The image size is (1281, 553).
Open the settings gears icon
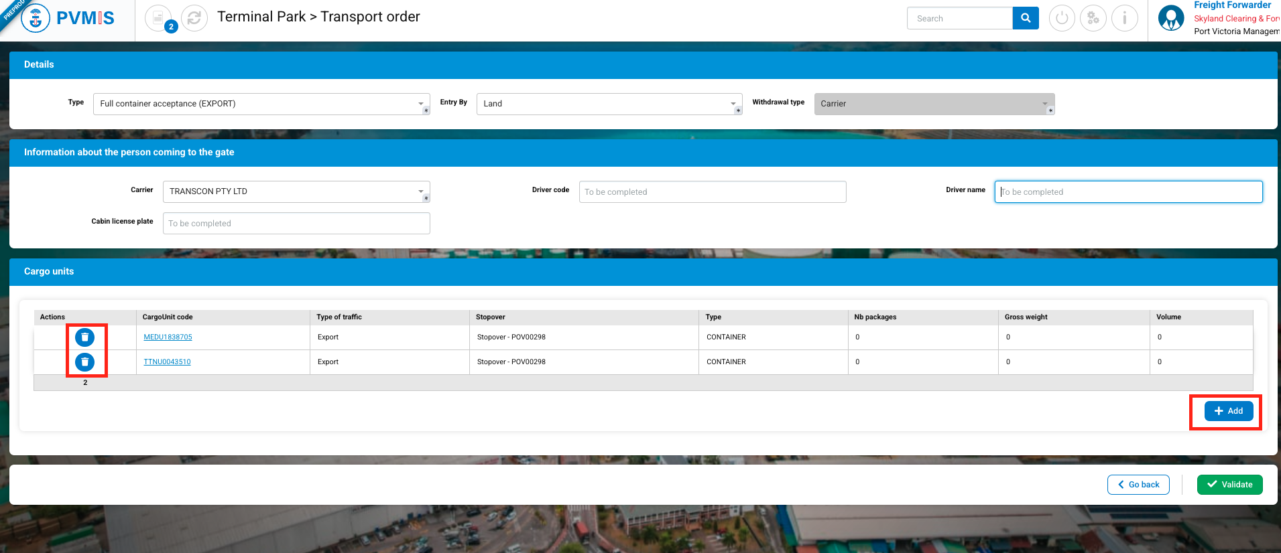(x=1093, y=18)
